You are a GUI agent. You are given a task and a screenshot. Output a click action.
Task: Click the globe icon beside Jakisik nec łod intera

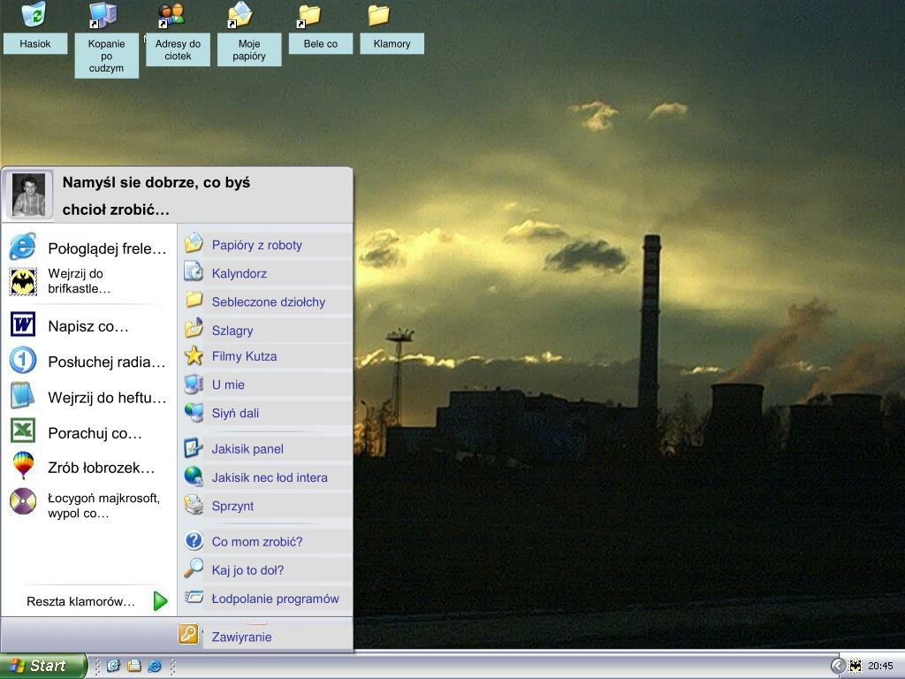[x=194, y=477]
